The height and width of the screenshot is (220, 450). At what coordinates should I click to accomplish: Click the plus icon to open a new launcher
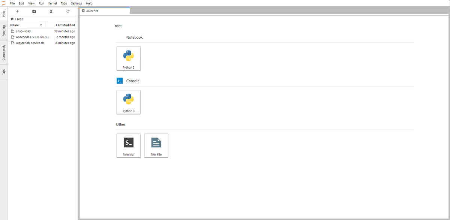pyautogui.click(x=17, y=11)
